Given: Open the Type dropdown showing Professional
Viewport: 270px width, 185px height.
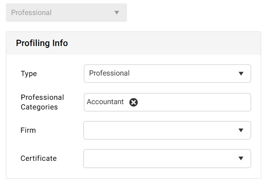Looking at the screenshot, I should click(167, 74).
